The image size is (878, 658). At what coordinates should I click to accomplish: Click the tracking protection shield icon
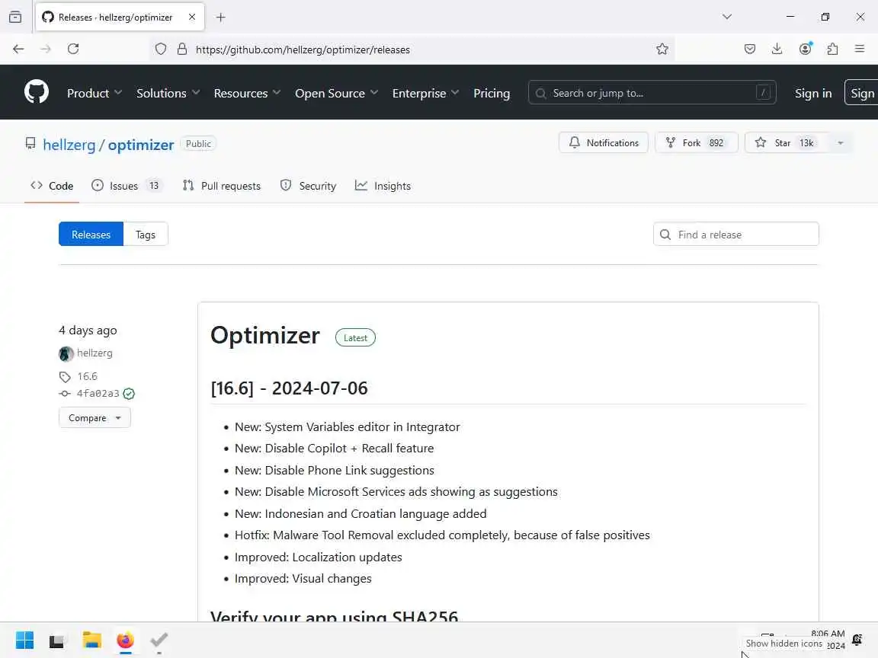click(x=161, y=50)
